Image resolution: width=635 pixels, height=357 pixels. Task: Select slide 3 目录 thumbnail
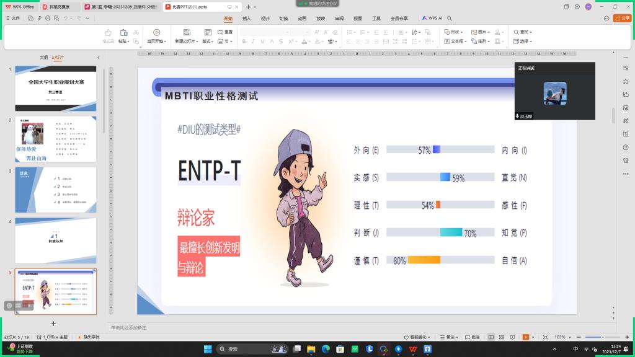(x=55, y=190)
